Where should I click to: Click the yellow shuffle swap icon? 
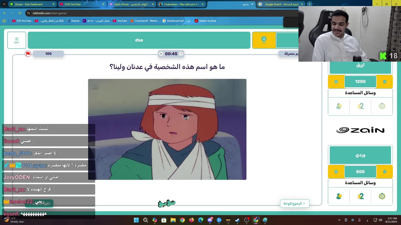(264, 40)
